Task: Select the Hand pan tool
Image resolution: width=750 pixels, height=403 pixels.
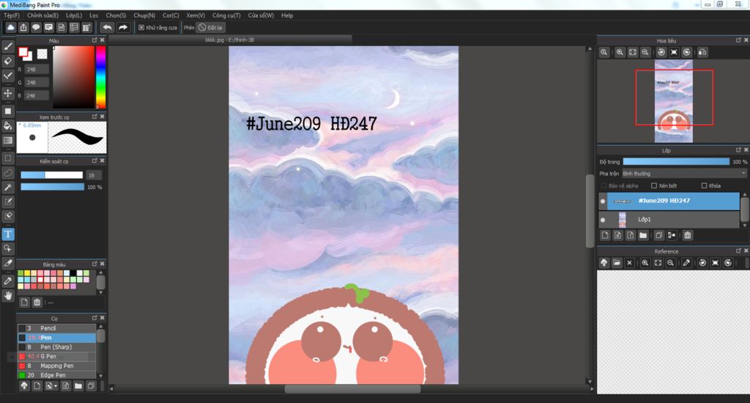Action: click(x=7, y=296)
